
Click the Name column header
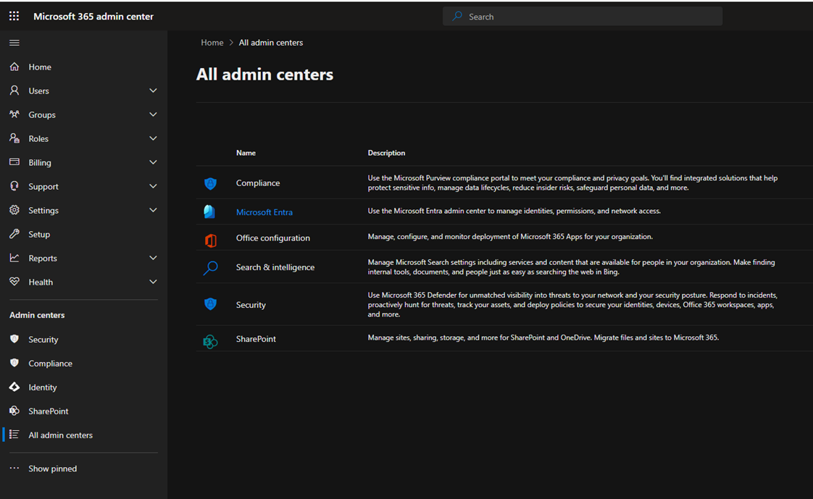click(246, 153)
